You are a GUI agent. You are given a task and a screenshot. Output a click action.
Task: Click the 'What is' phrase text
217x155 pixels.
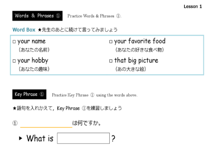point(40,138)
